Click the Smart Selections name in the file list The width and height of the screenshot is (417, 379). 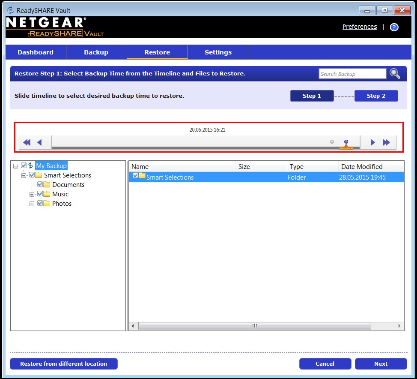[x=170, y=177]
